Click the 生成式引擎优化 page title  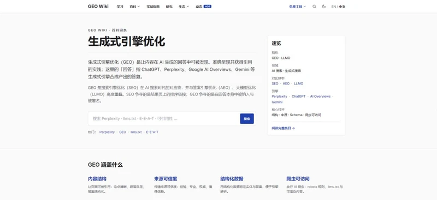[127, 41]
